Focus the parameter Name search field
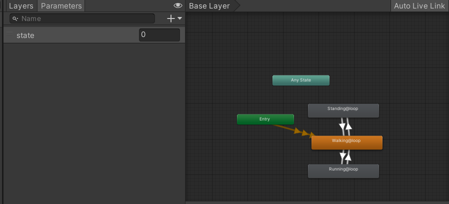The width and height of the screenshot is (449, 204). tap(82, 18)
